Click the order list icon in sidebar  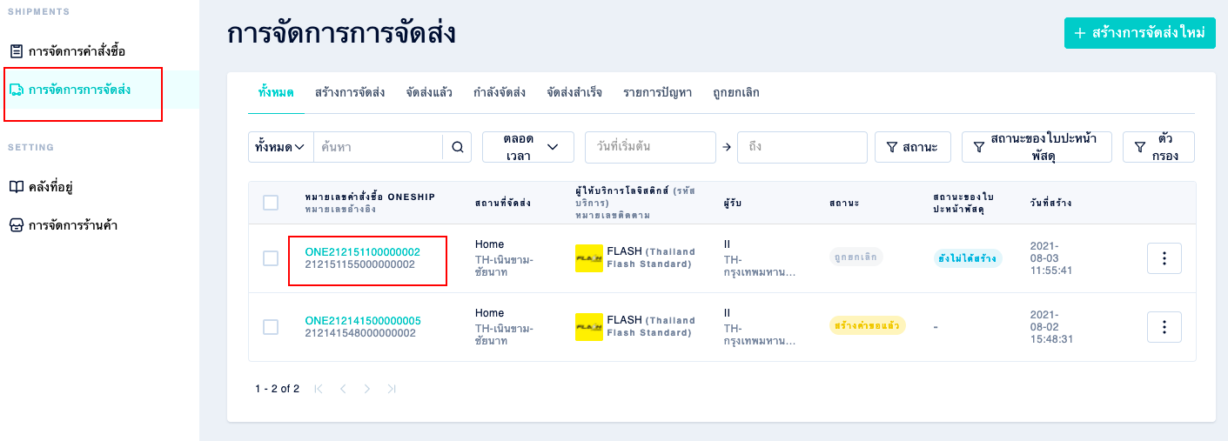16,51
